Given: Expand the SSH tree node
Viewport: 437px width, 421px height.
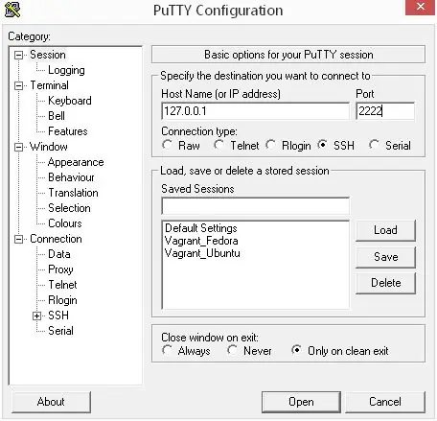Looking at the screenshot, I should click(36, 316).
